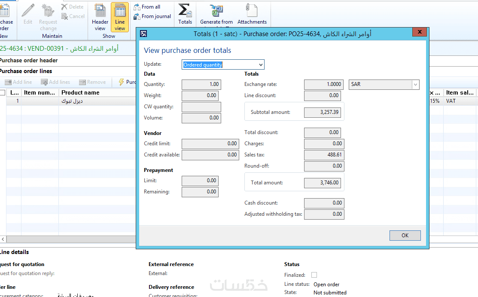
Task: Click the Weight field
Action: pyautogui.click(x=200, y=95)
